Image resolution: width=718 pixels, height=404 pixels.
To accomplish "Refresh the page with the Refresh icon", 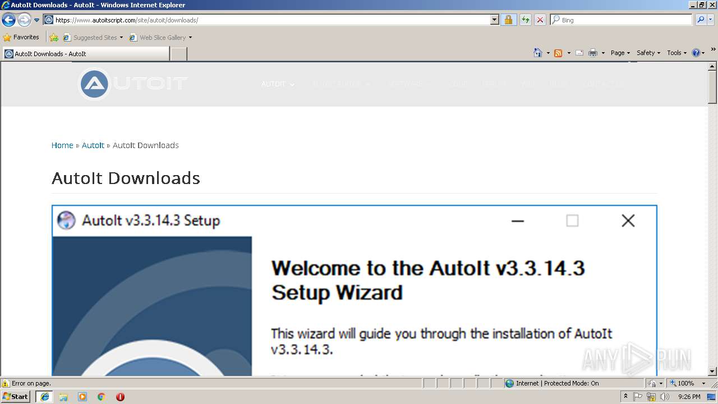I will pos(525,20).
